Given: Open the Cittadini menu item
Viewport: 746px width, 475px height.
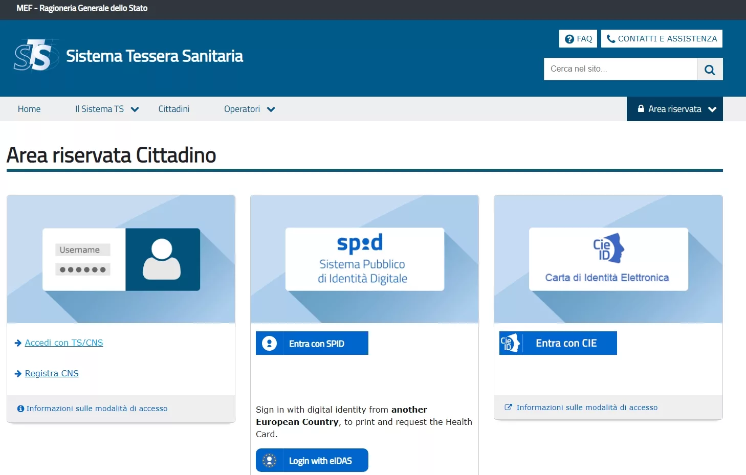Looking at the screenshot, I should tap(174, 109).
